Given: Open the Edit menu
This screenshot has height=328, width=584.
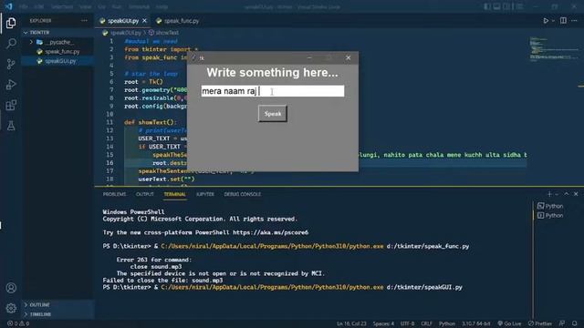Looking at the screenshot, I should 38,6.
